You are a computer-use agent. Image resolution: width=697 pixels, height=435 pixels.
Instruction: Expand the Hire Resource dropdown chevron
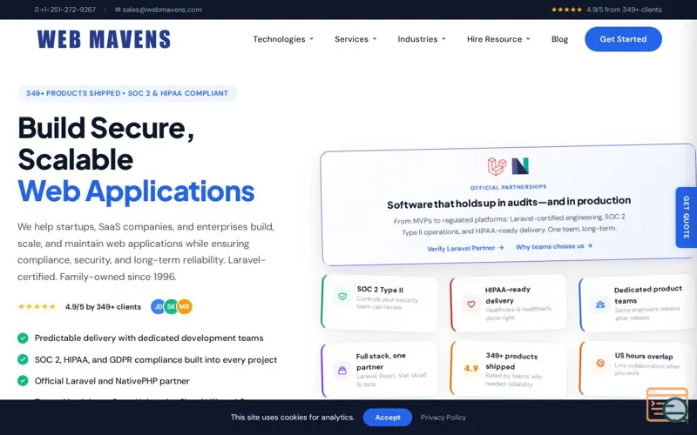pos(528,39)
